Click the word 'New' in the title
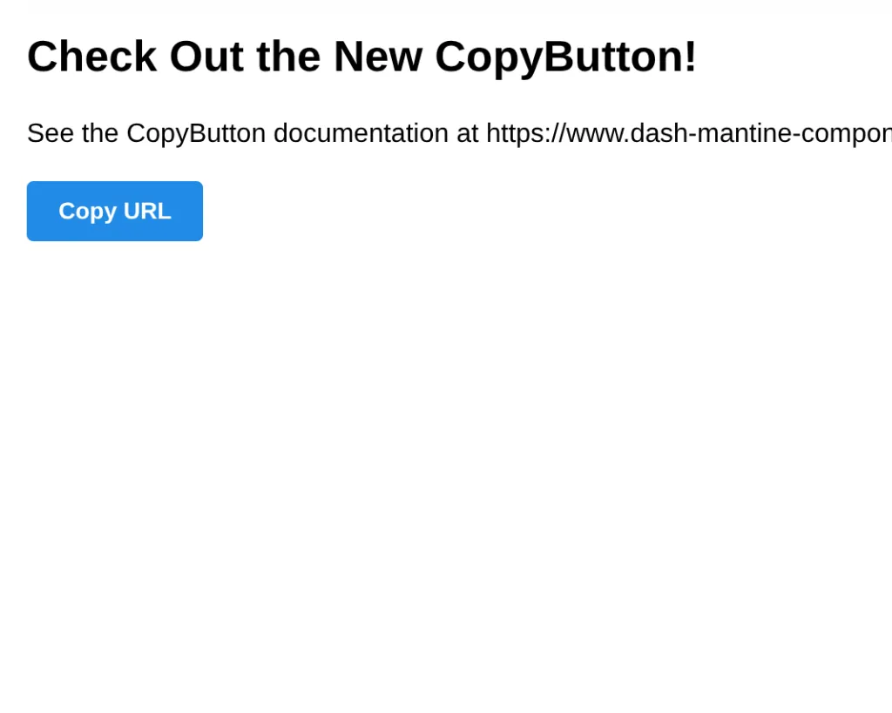Image resolution: width=892 pixels, height=713 pixels. pyautogui.click(x=377, y=57)
